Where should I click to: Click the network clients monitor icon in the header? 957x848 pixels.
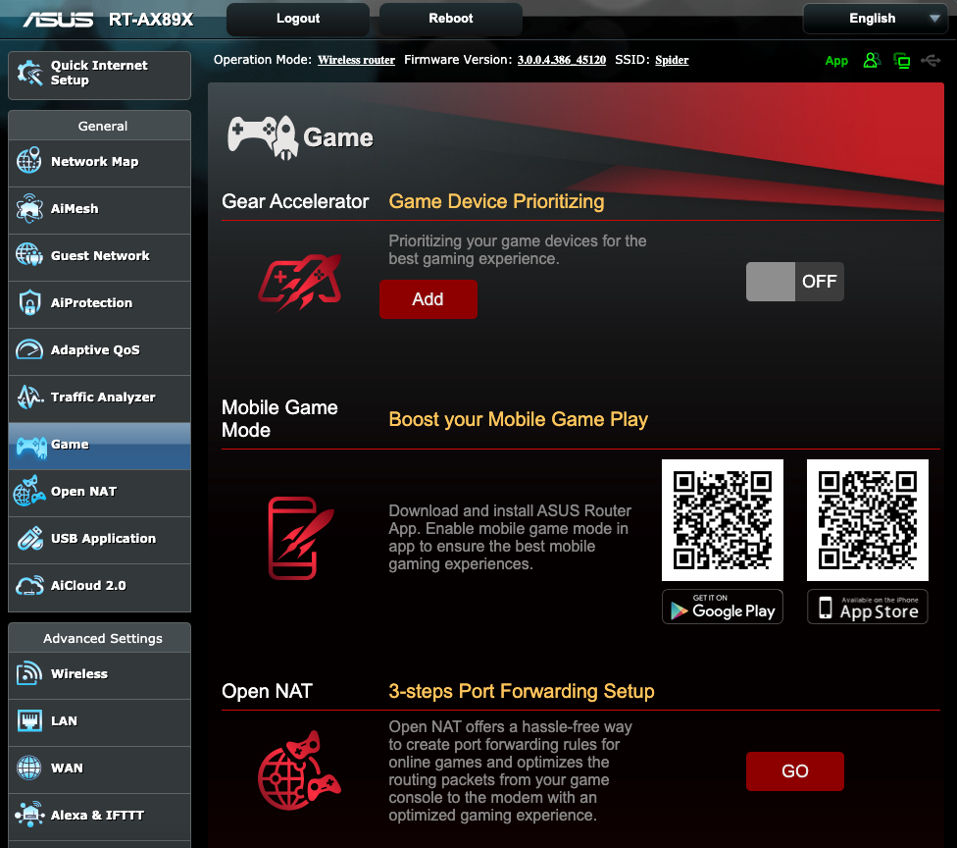pos(901,61)
